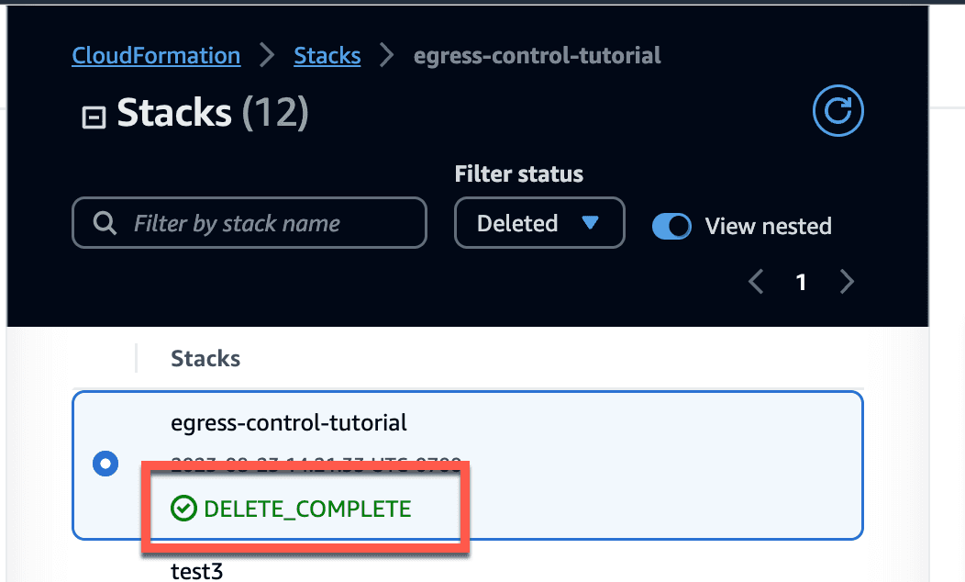Click the DELETE_COMPLETE status text
This screenshot has width=965, height=582.
[307, 509]
